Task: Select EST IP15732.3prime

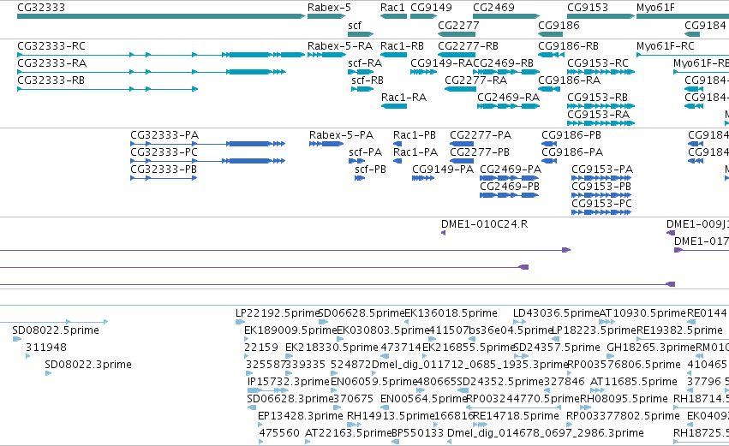Action: pyautogui.click(x=288, y=382)
